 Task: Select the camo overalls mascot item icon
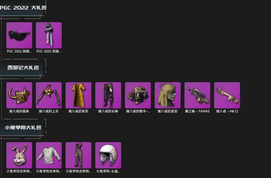pyautogui.click(x=79, y=155)
